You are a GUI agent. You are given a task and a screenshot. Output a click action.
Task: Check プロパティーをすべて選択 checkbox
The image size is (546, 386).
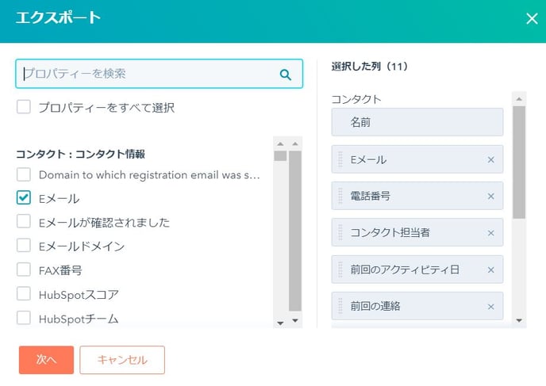pos(24,107)
